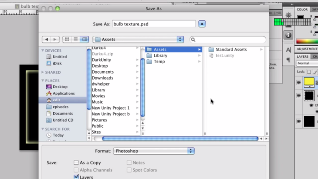Open blend mode Normal dropdown
Image resolution: width=318 pixels, height=179 pixels.
point(307,63)
